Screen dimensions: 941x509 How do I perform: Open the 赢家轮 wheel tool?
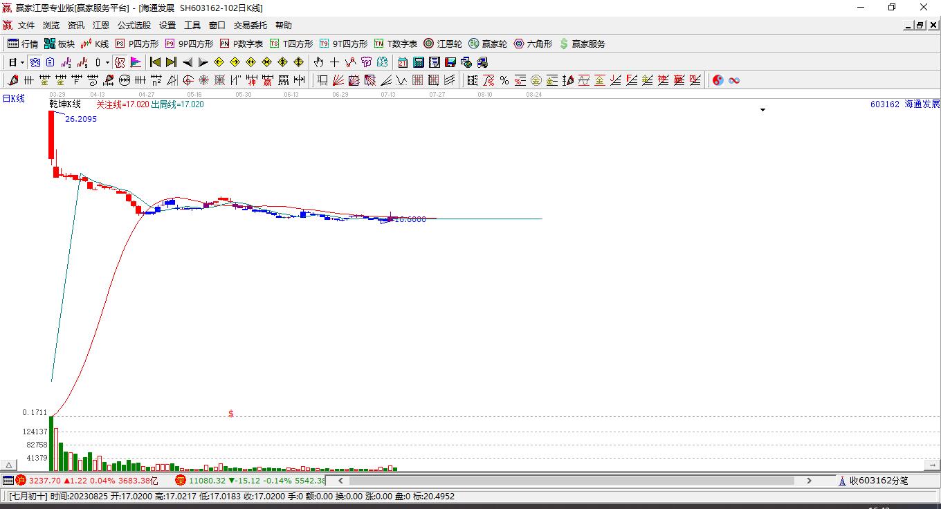click(x=488, y=44)
